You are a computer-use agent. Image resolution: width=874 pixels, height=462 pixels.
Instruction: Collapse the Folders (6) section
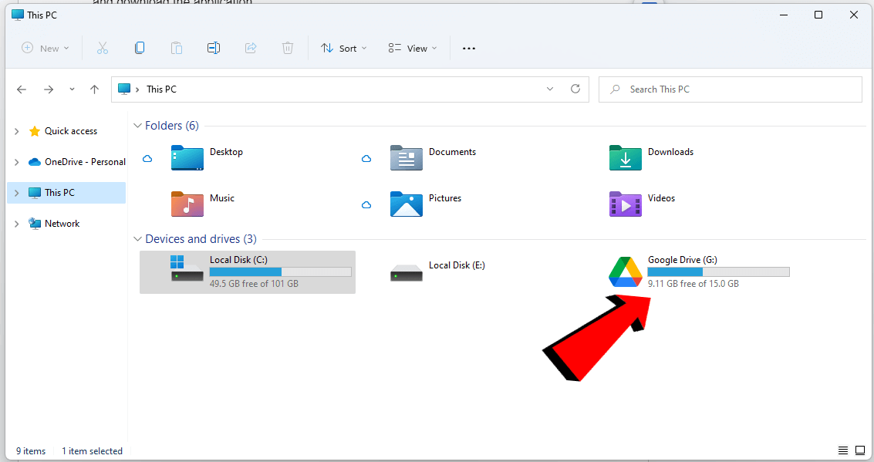pos(137,125)
